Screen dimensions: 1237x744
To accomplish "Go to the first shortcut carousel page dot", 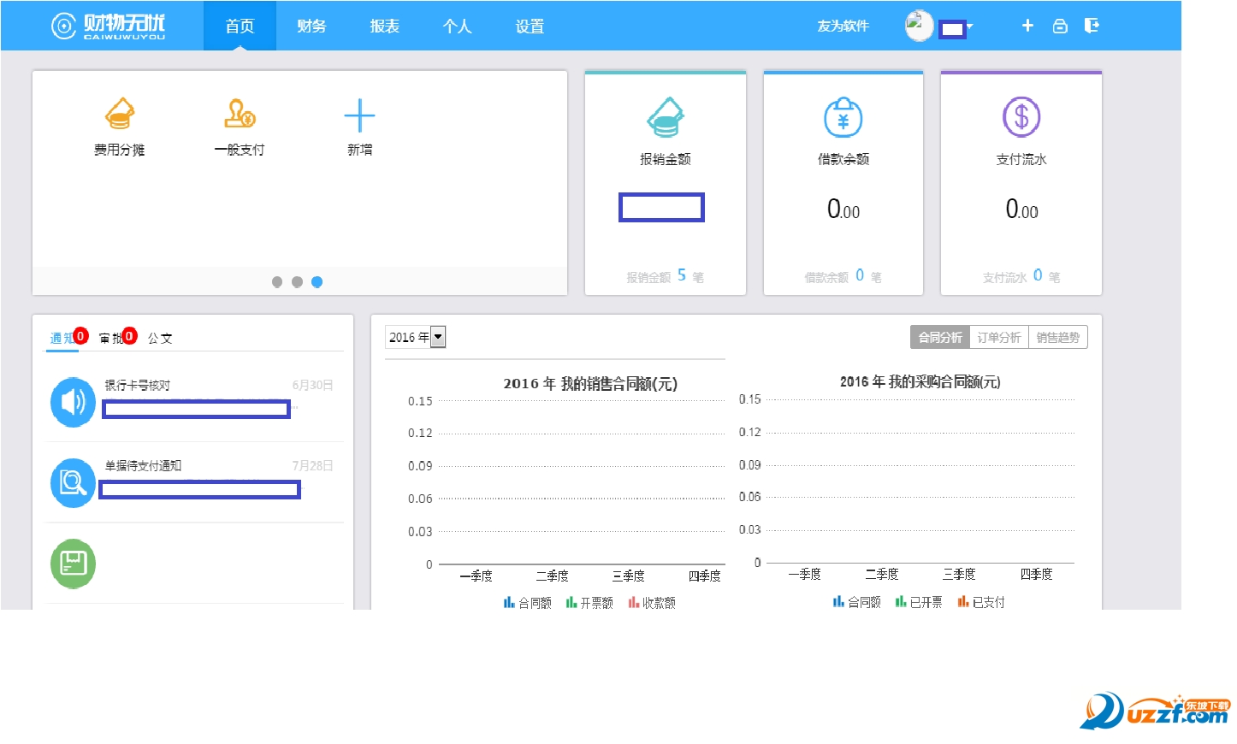I will [x=277, y=282].
